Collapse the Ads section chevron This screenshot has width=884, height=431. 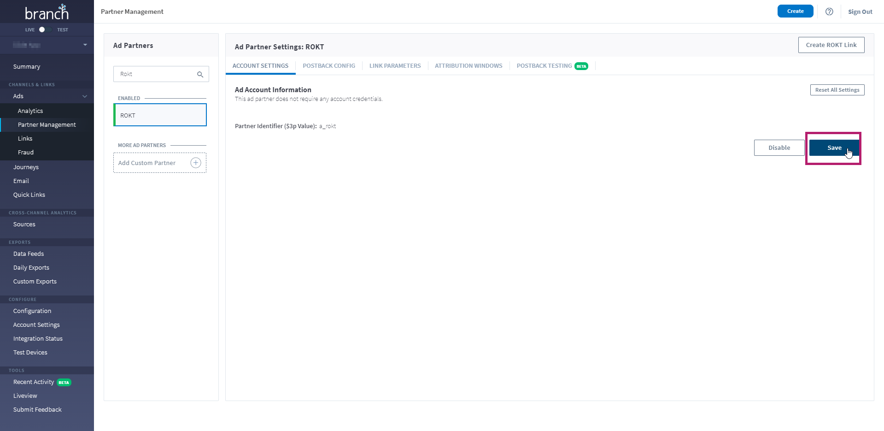[x=85, y=96]
